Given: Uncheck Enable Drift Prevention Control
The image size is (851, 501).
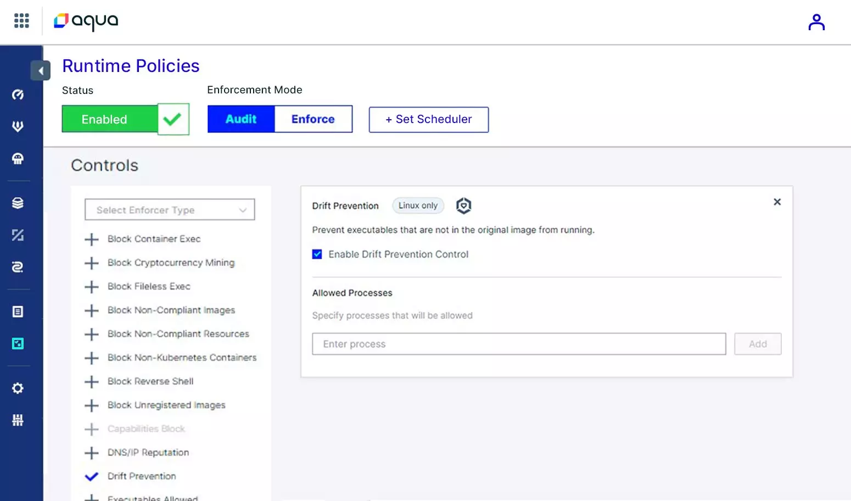Looking at the screenshot, I should pos(317,254).
